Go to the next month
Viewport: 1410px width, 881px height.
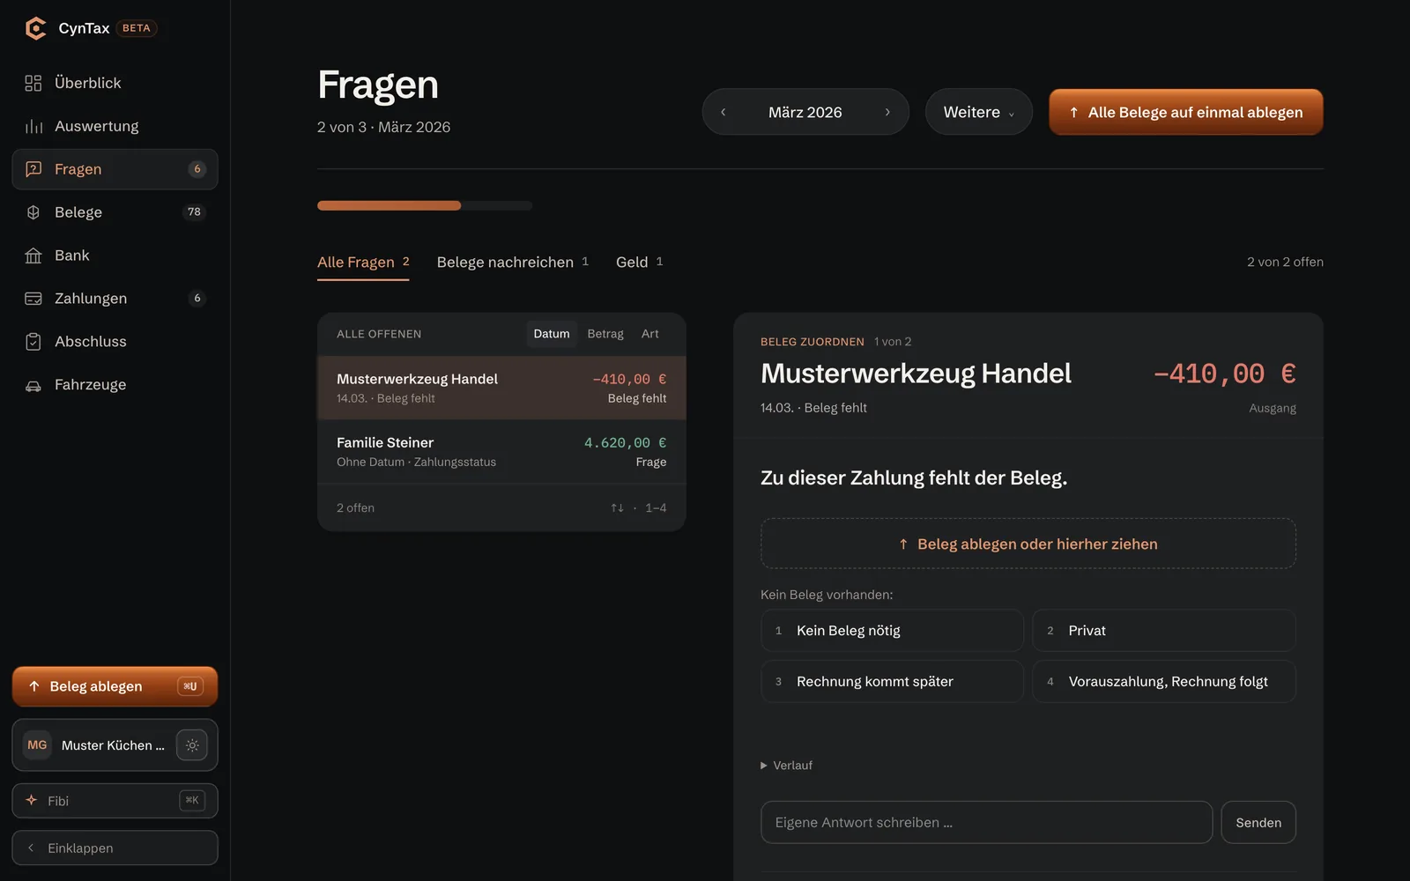coord(887,112)
